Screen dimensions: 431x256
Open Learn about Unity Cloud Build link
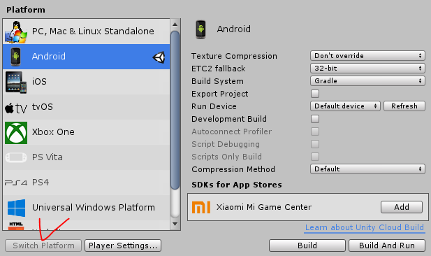365,227
